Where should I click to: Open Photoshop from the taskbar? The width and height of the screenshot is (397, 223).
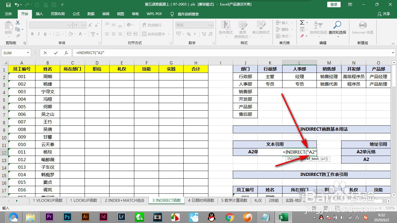coord(67,217)
